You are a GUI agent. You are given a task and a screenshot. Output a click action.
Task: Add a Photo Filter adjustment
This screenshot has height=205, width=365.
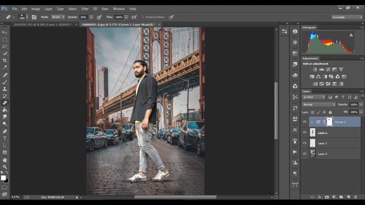(331, 76)
